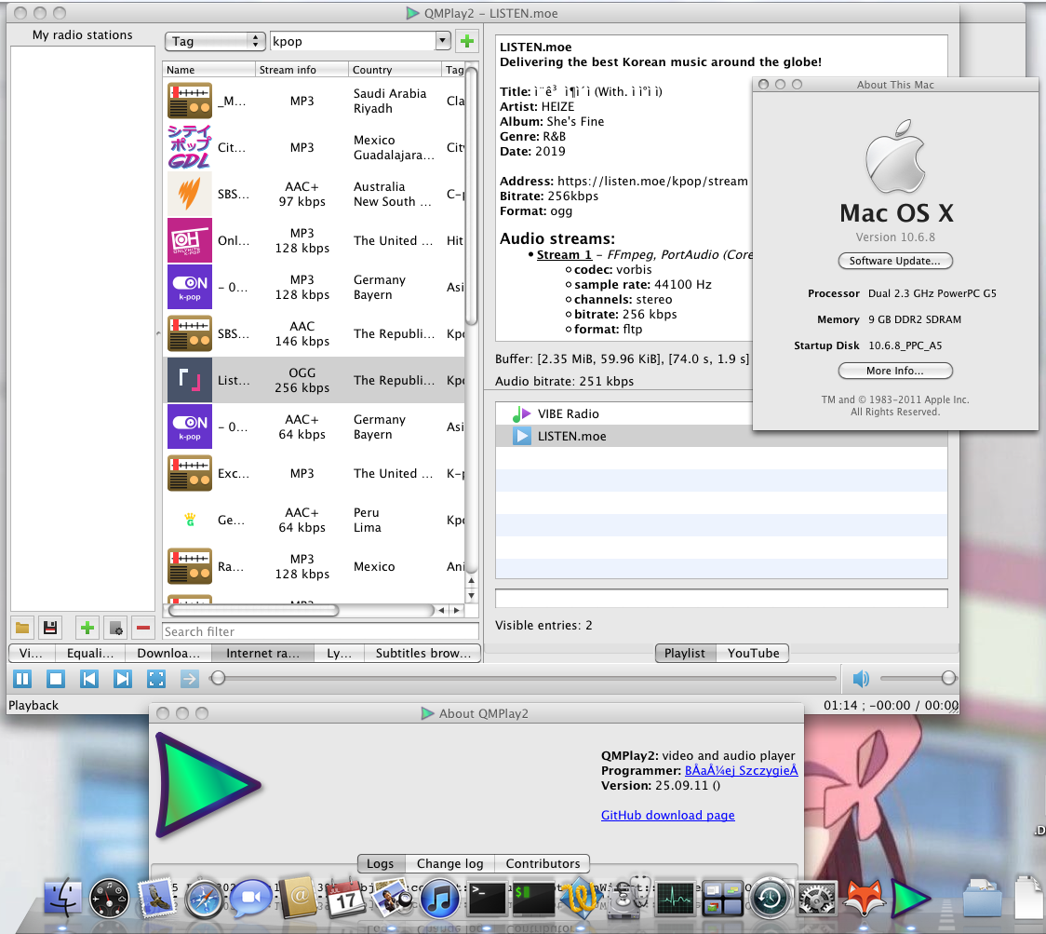Click in the kpop search text field
The width and height of the screenshot is (1046, 934).
[x=353, y=41]
